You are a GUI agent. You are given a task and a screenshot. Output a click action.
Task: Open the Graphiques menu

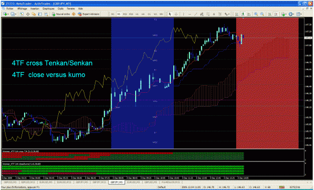coord(48,9)
